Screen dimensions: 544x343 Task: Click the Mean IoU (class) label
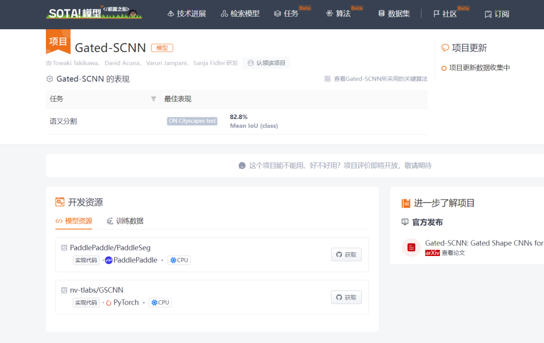(x=254, y=126)
